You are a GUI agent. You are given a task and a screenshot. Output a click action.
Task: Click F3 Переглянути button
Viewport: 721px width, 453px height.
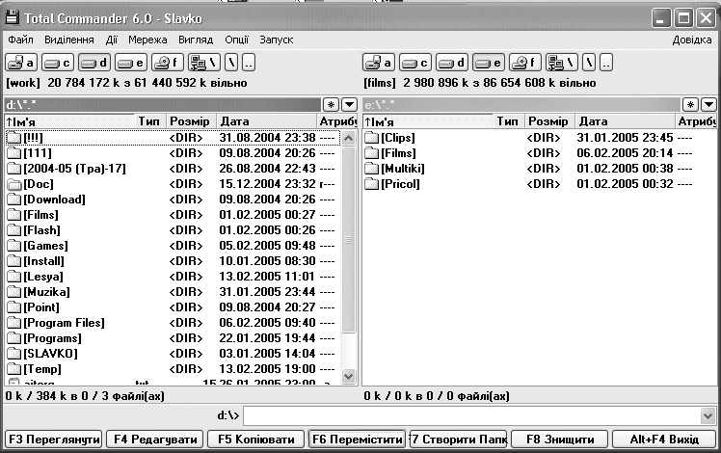[54, 440]
